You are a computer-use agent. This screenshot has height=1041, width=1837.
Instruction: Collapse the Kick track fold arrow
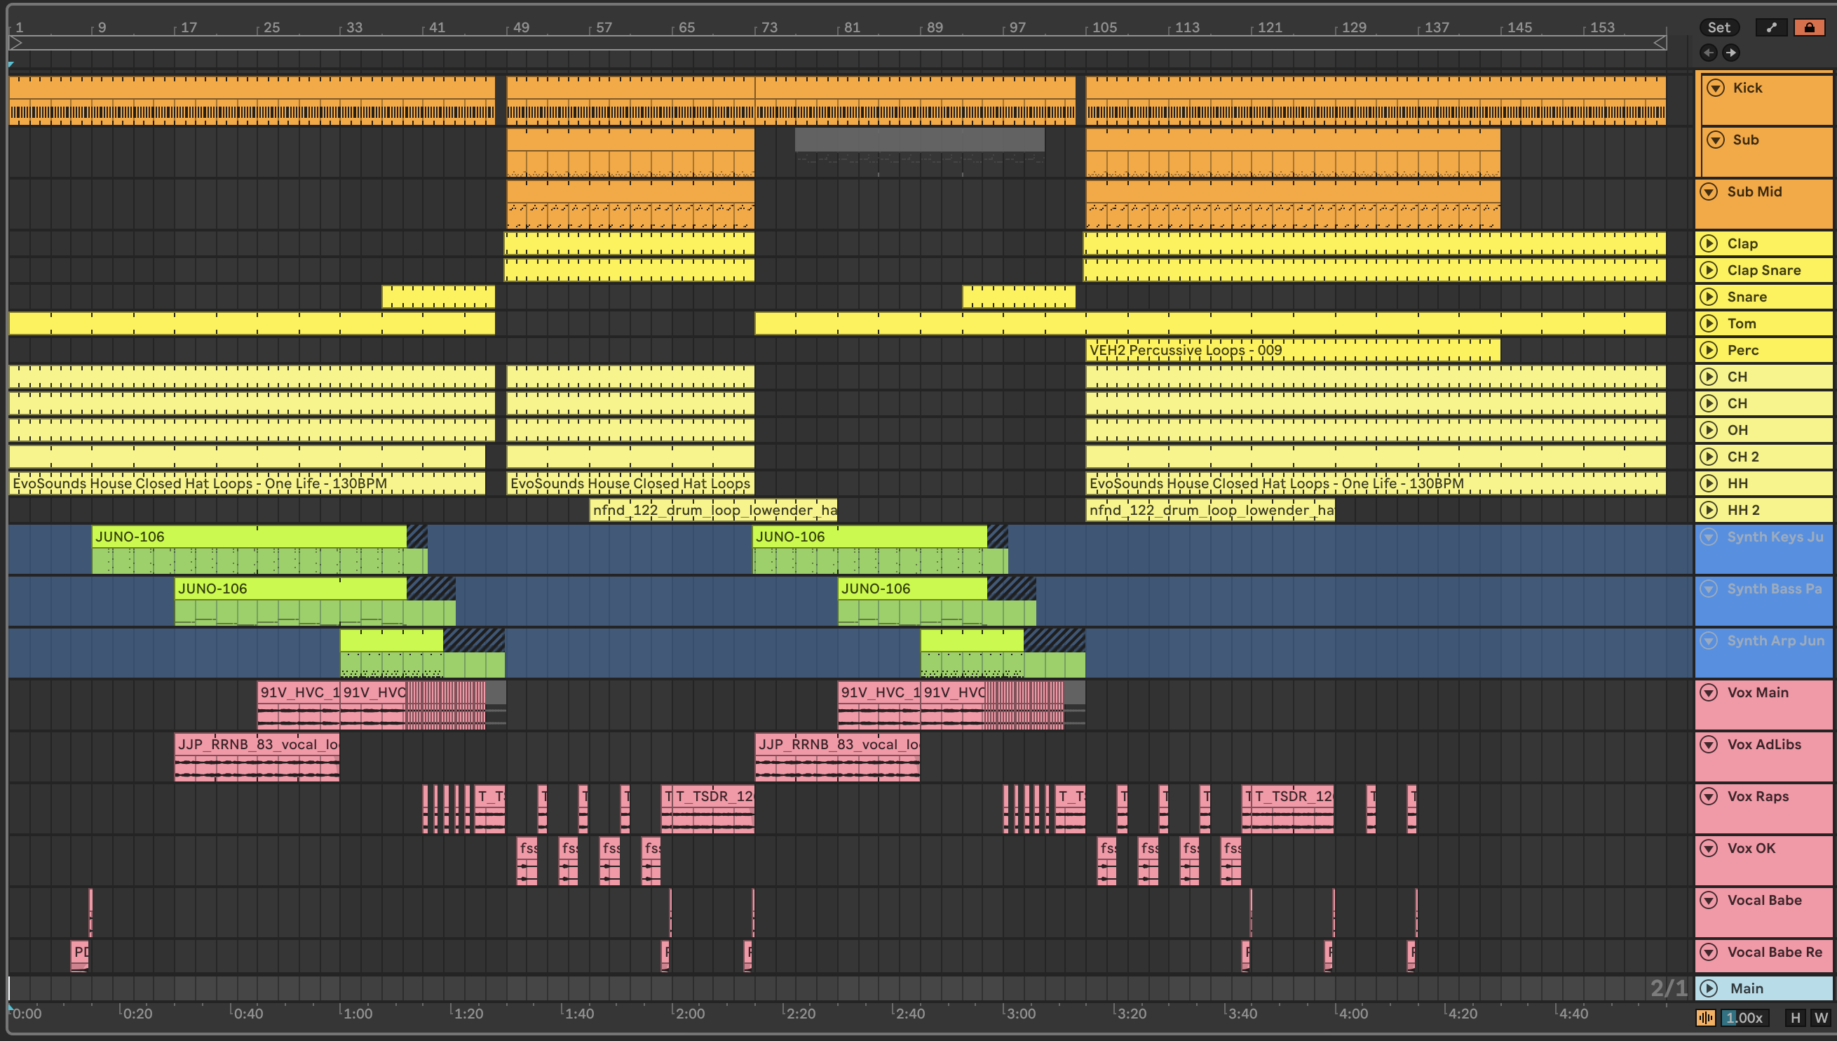[x=1716, y=88]
